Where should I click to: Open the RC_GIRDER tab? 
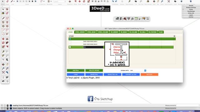tap(114, 32)
